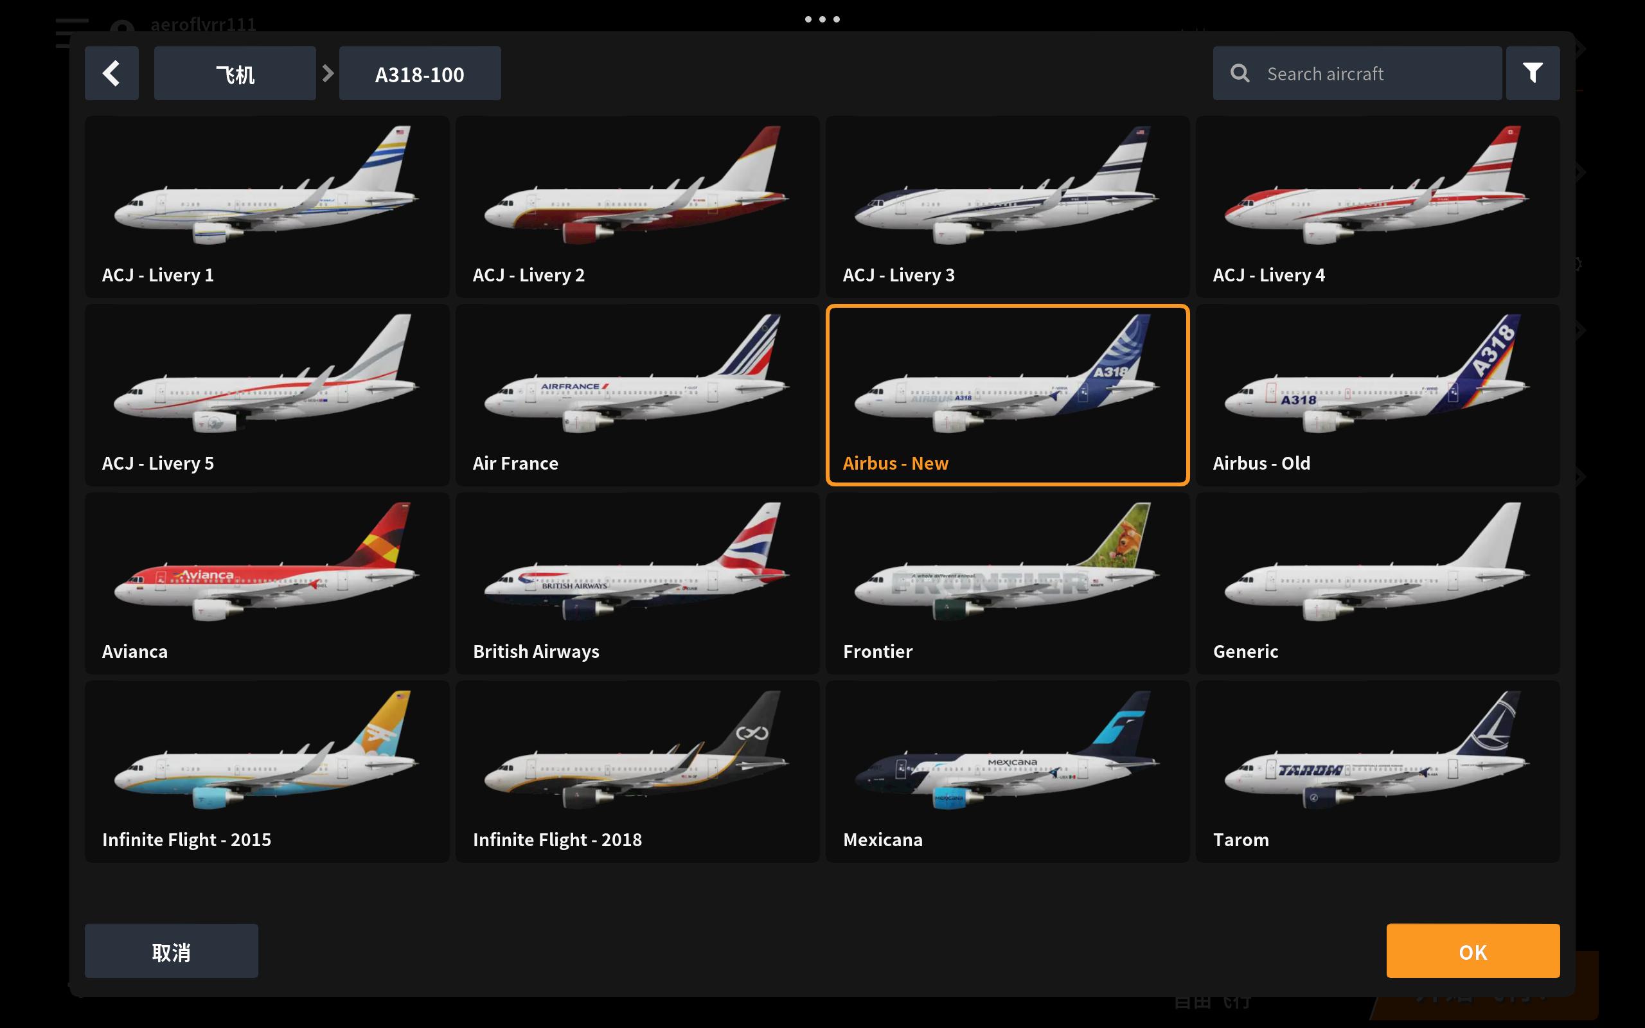Click the 取消 cancel button
Screen dimensions: 1645x1028
pyautogui.click(x=172, y=950)
